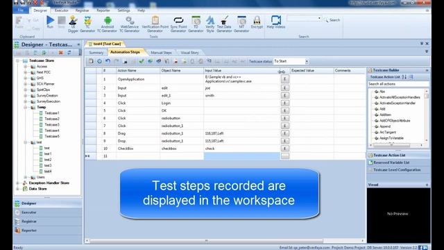Viewport: 444px width, 250px height.
Task: Open the Reserved Variable List section
Action: pos(398,162)
